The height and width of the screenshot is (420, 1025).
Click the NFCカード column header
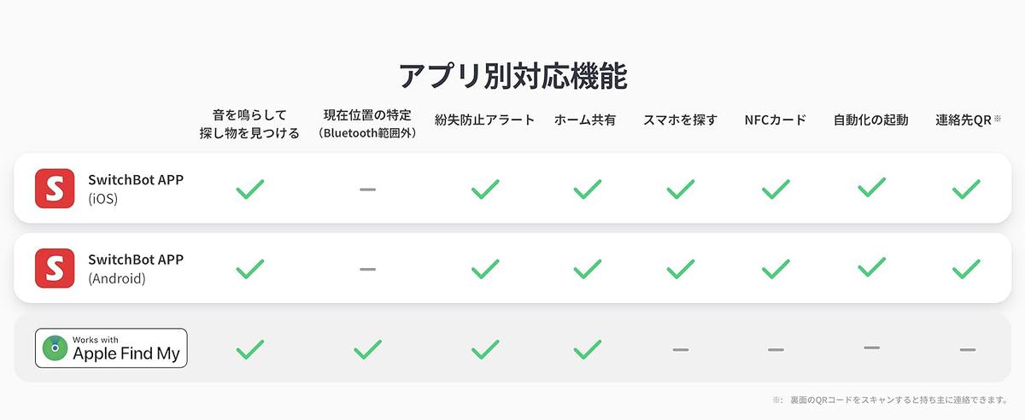coord(776,120)
